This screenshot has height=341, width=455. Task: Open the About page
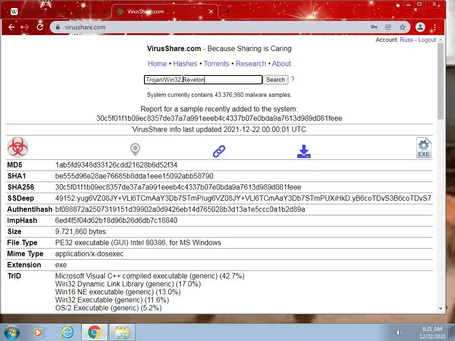click(281, 63)
